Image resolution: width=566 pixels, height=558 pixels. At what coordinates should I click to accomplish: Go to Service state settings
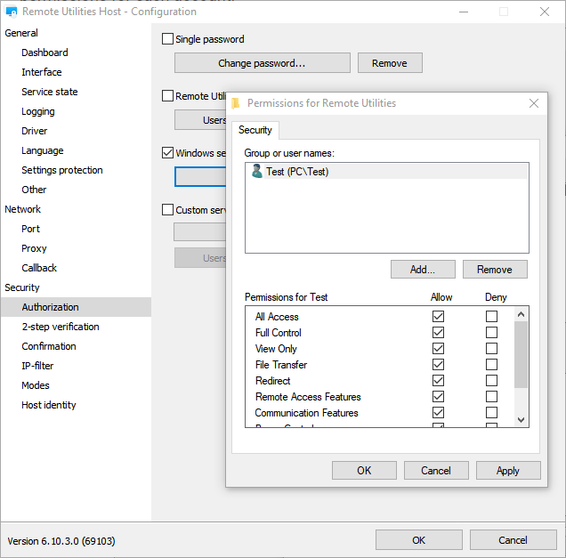point(50,92)
